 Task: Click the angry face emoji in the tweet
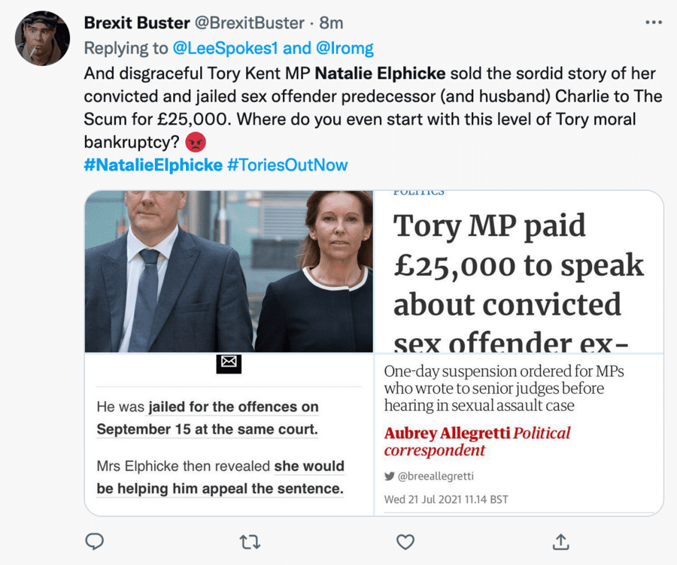(x=196, y=142)
